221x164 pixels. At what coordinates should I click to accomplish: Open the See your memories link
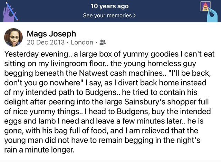pyautogui.click(x=107, y=15)
